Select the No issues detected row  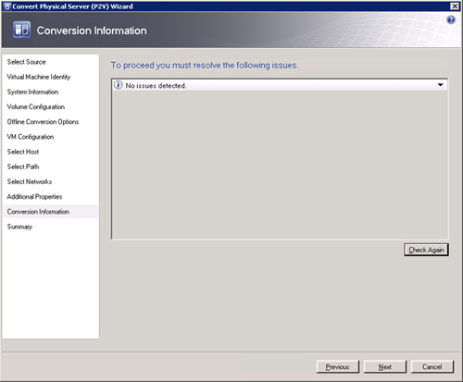pyautogui.click(x=280, y=85)
